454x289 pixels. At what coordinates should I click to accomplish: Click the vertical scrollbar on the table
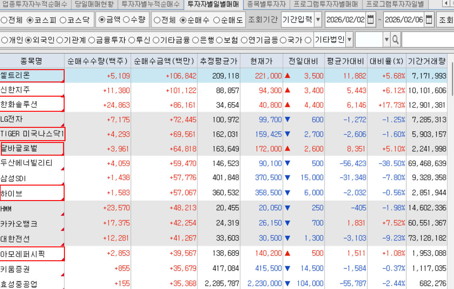click(452, 80)
